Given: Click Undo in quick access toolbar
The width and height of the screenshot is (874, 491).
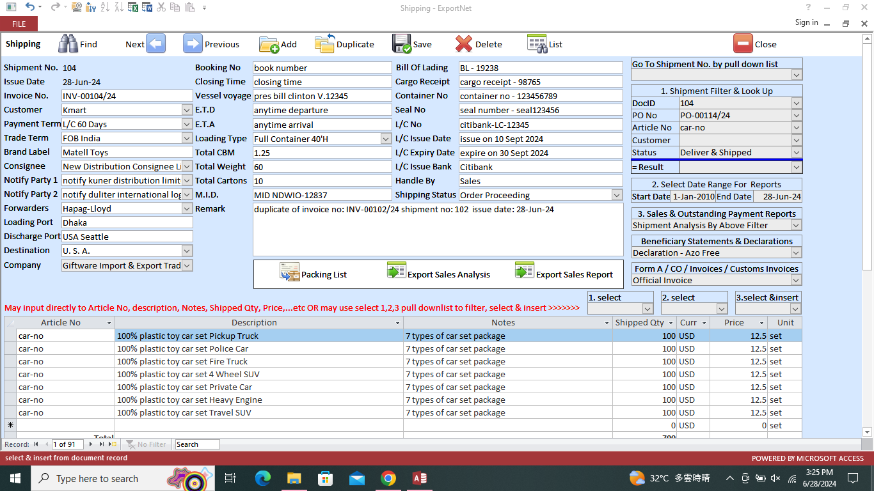Looking at the screenshot, I should (x=30, y=8).
